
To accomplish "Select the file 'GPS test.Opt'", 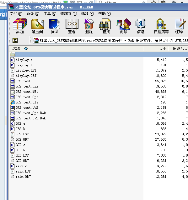I will coord(27,97).
